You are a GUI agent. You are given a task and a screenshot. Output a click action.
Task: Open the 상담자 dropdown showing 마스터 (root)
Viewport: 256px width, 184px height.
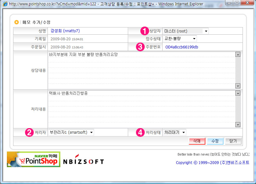pyautogui.click(x=185, y=31)
